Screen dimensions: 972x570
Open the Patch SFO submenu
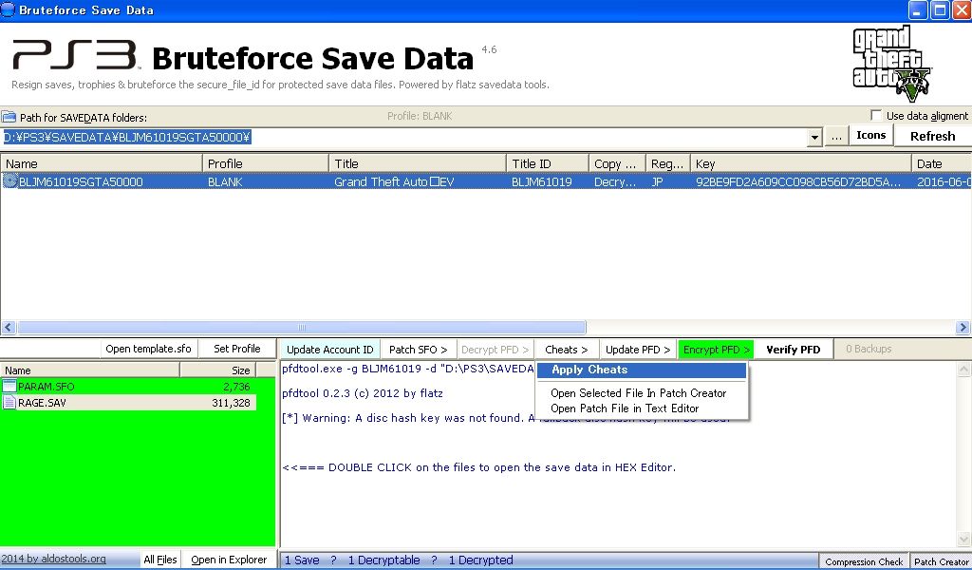coord(418,350)
